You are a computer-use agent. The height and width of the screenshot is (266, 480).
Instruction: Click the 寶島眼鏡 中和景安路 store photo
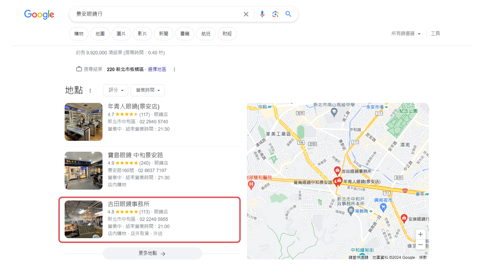(84, 171)
